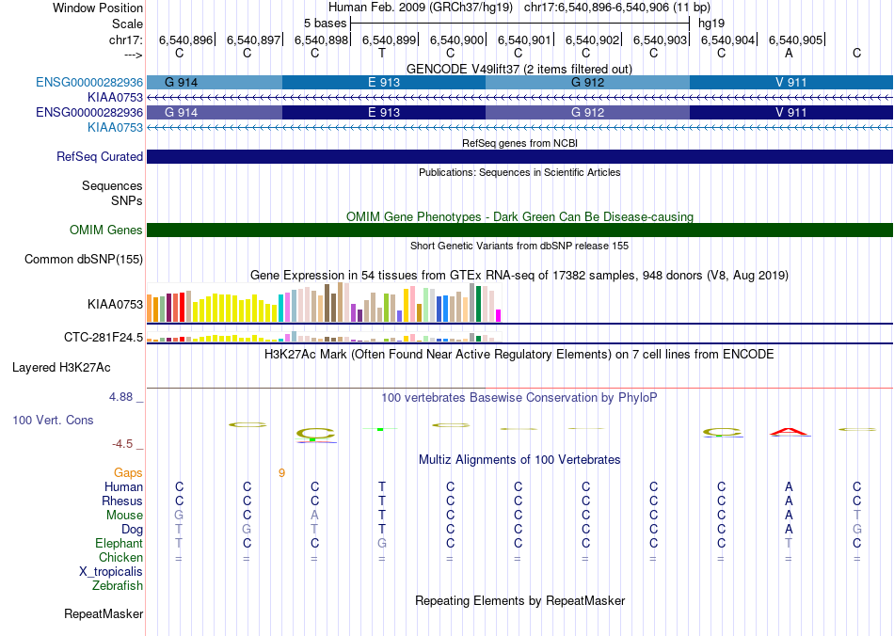Open 'Publications: Sequences in Scientific Articles' title

point(519,172)
